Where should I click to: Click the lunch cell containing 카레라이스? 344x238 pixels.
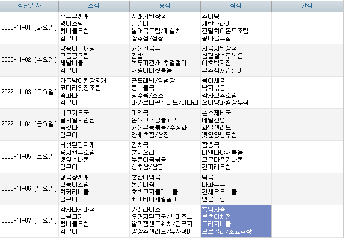click(x=164, y=220)
